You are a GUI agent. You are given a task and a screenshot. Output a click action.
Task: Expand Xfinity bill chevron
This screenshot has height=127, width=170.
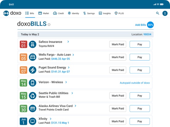(x=51, y=119)
